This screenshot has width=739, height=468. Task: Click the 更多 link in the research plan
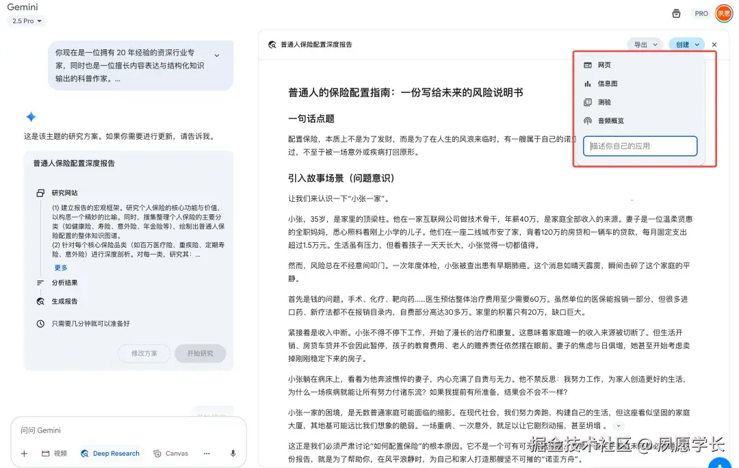click(60, 268)
